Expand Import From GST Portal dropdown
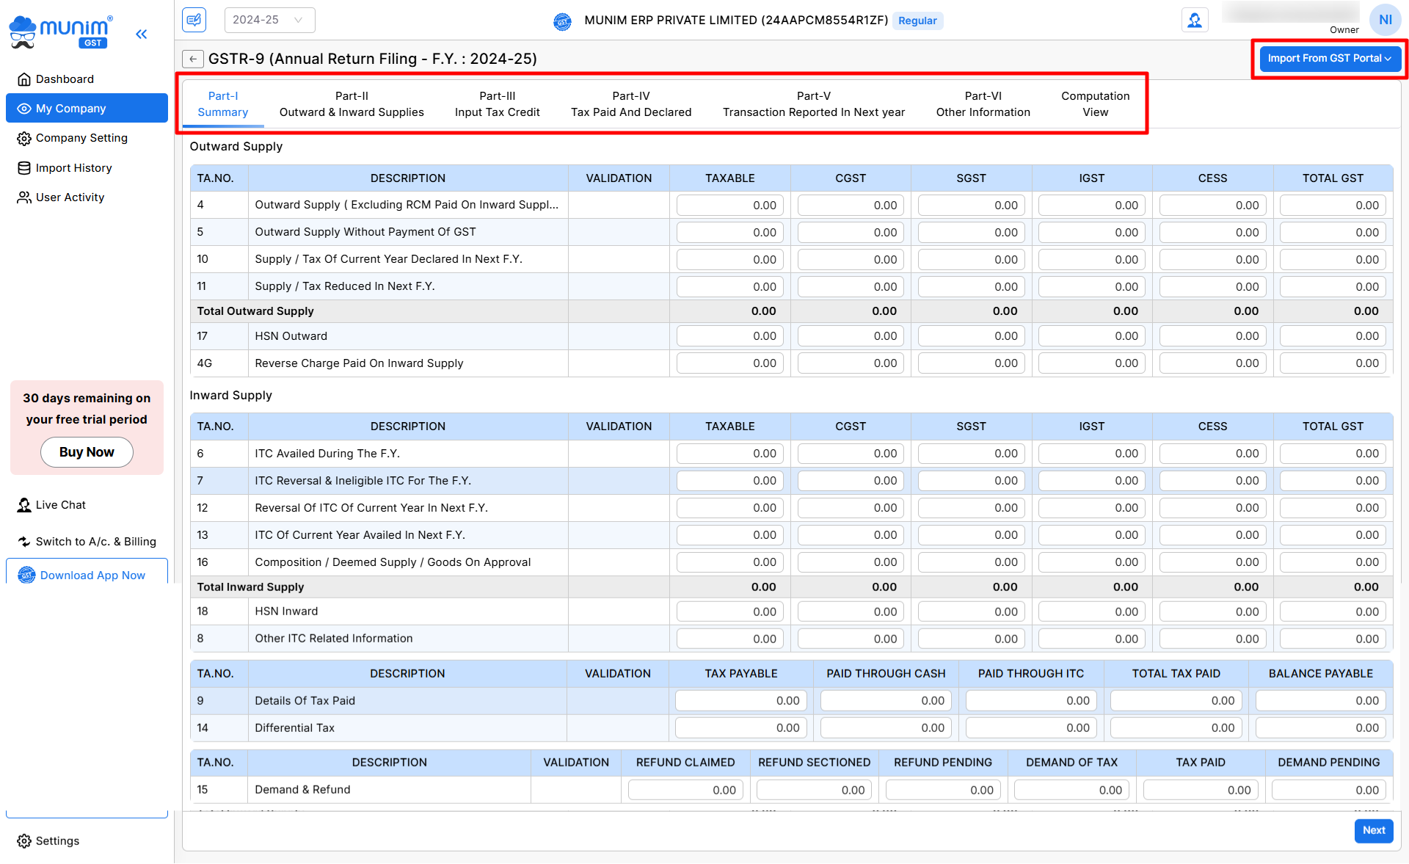Viewport: 1409px width, 864px height. [x=1329, y=58]
